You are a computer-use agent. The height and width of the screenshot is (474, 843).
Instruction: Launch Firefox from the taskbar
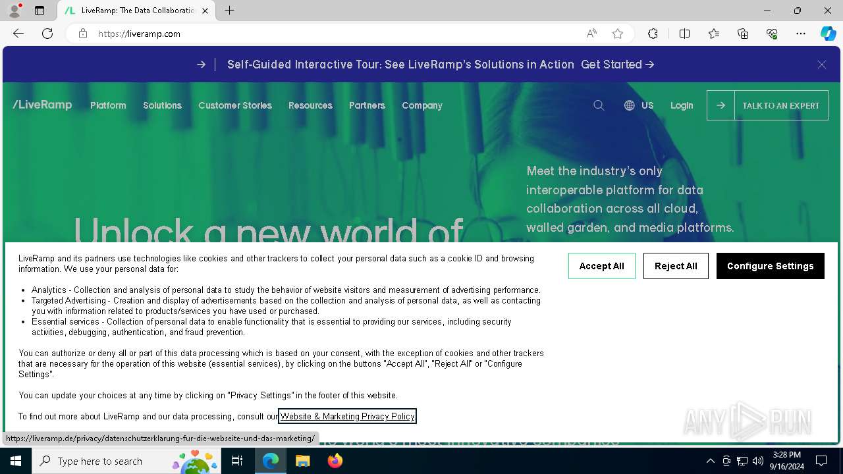tap(335, 461)
